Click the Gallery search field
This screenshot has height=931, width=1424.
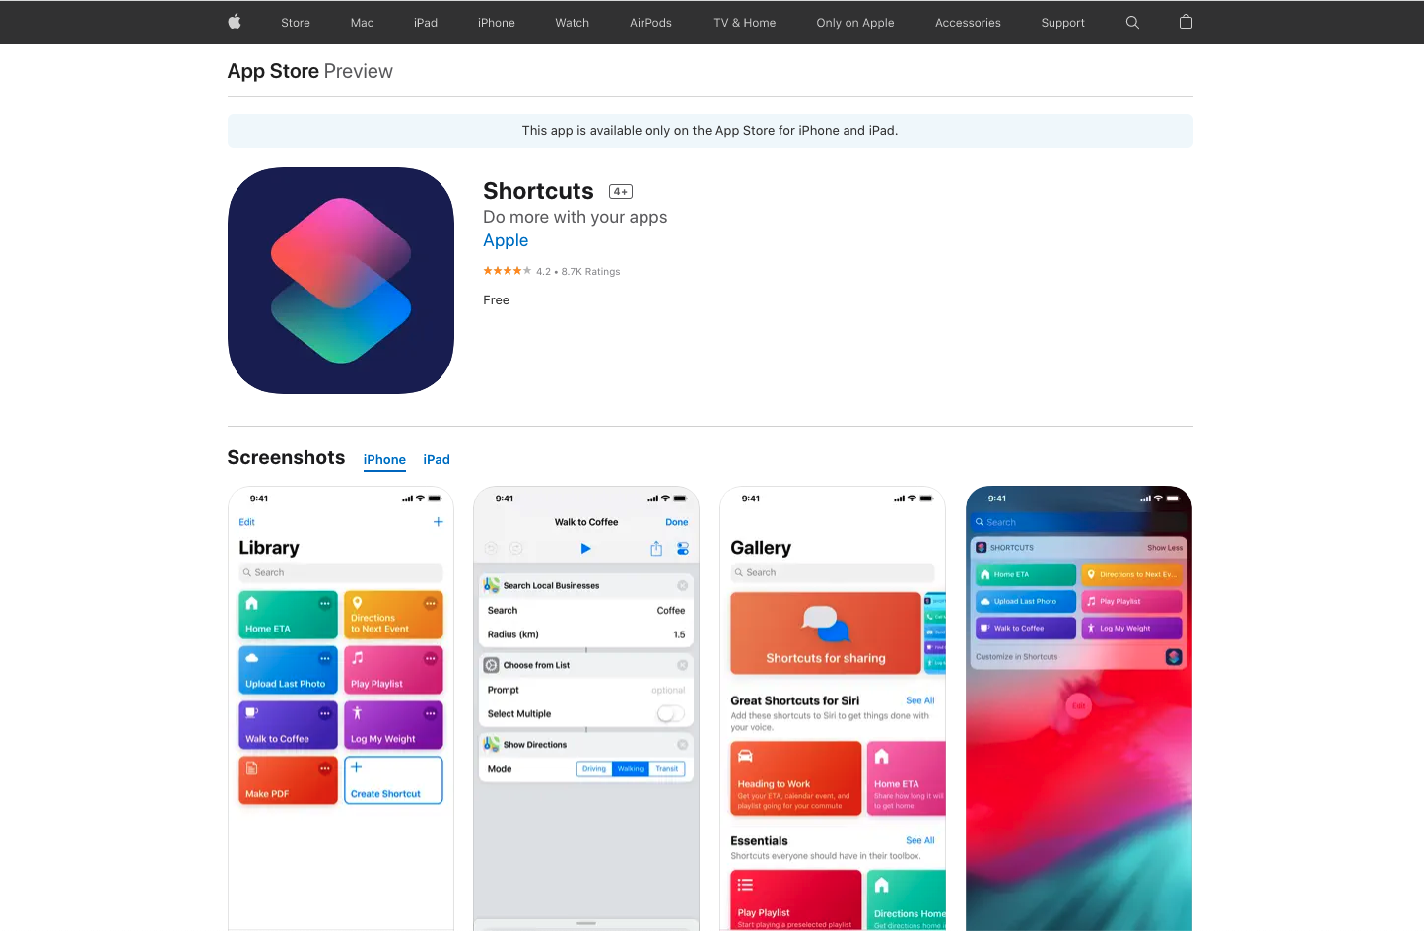click(x=833, y=572)
